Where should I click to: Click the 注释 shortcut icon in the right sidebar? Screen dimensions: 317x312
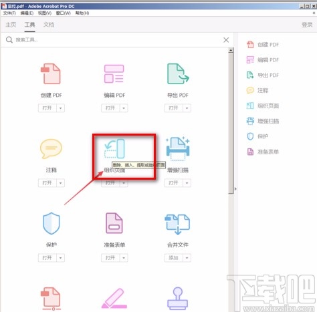250,90
